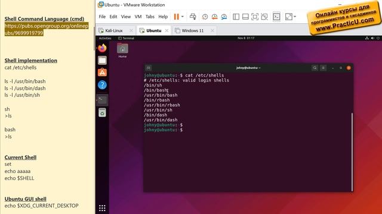The image size is (382, 214).
Task: Expand the power options dropdown arrow
Action: tap(183, 17)
